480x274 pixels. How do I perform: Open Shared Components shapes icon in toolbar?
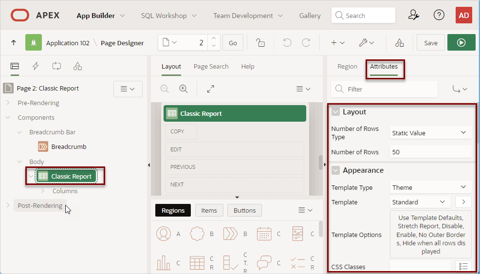[x=400, y=42]
